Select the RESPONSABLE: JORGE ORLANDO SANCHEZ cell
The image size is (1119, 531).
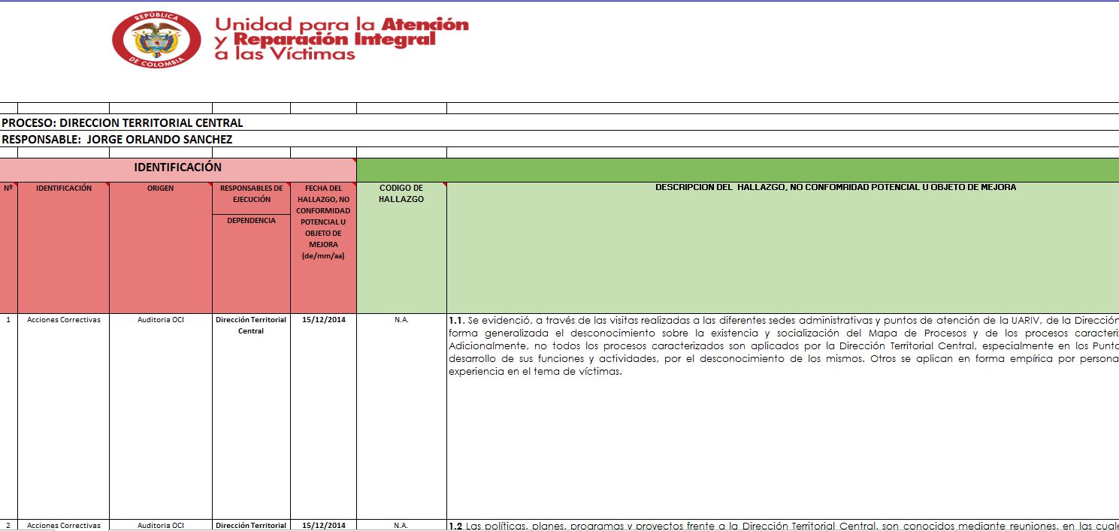pos(559,139)
